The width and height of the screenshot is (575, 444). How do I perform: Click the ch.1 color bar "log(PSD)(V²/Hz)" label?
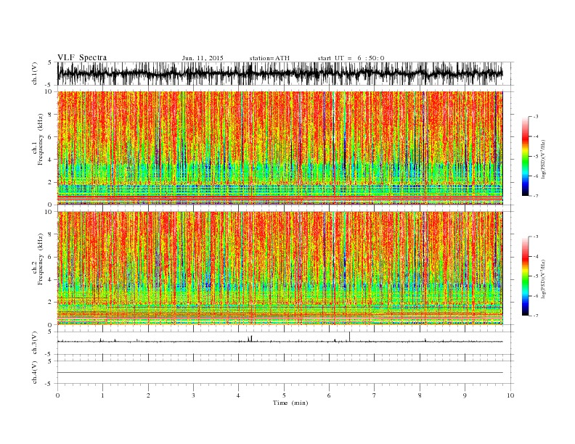click(544, 159)
